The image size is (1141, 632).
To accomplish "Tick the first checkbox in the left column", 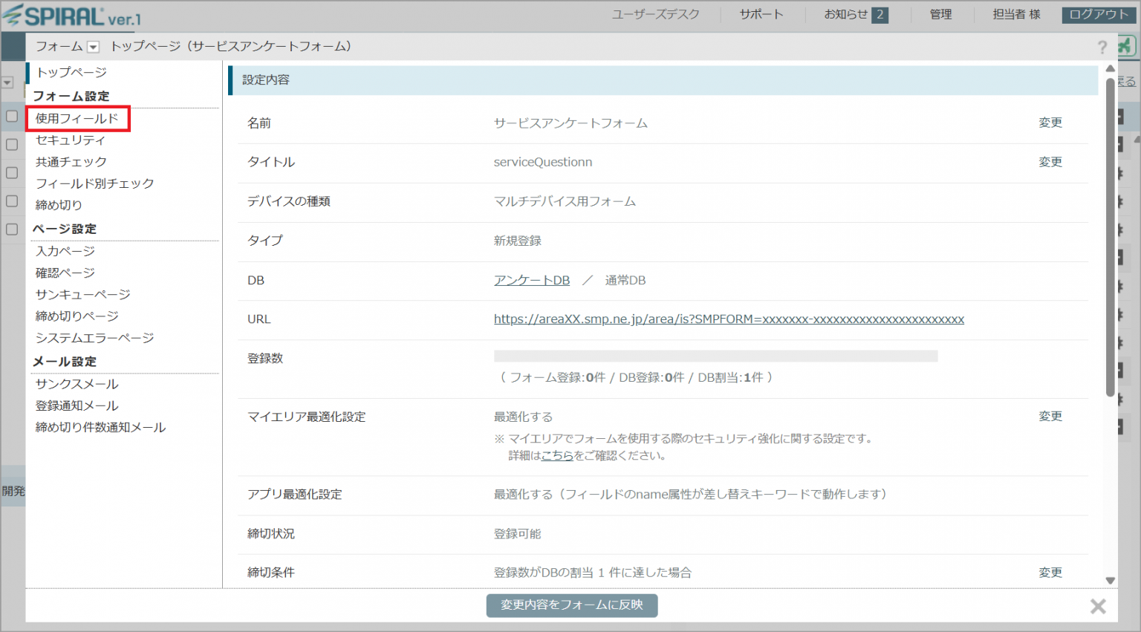I will (x=12, y=117).
